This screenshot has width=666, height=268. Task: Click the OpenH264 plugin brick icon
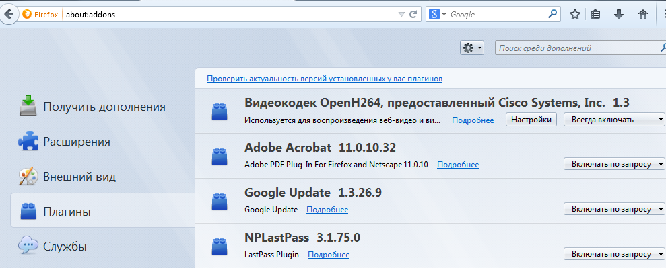point(220,111)
